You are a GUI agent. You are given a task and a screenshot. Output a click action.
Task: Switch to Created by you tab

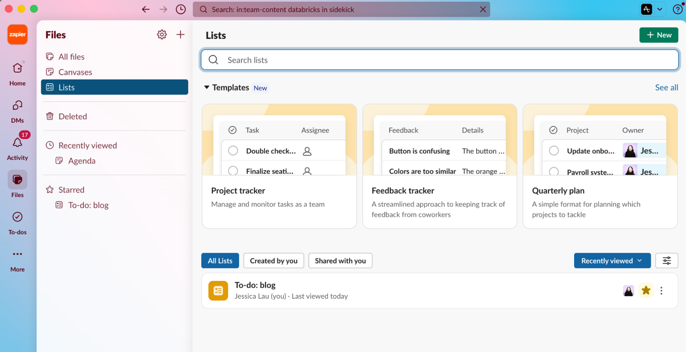tap(274, 261)
